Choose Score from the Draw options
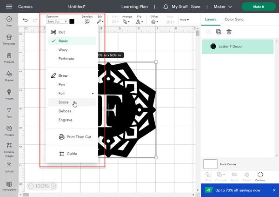 click(x=64, y=102)
